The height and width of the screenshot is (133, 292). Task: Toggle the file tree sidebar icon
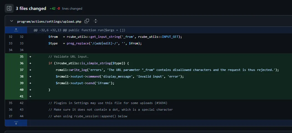9,8
